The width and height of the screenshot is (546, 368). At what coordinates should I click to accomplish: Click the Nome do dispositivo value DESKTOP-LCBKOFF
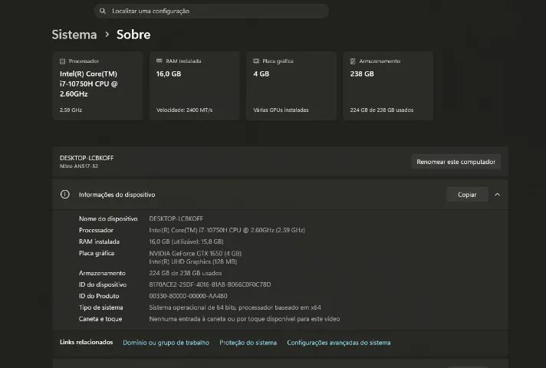click(x=176, y=219)
